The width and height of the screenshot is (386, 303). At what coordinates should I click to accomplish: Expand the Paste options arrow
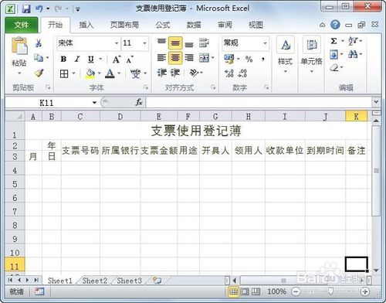coord(19,73)
